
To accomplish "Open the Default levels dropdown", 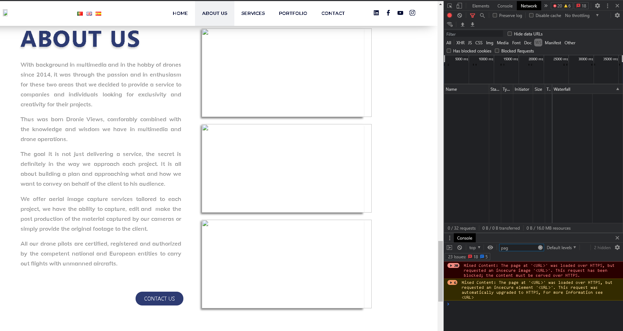I will tap(561, 248).
